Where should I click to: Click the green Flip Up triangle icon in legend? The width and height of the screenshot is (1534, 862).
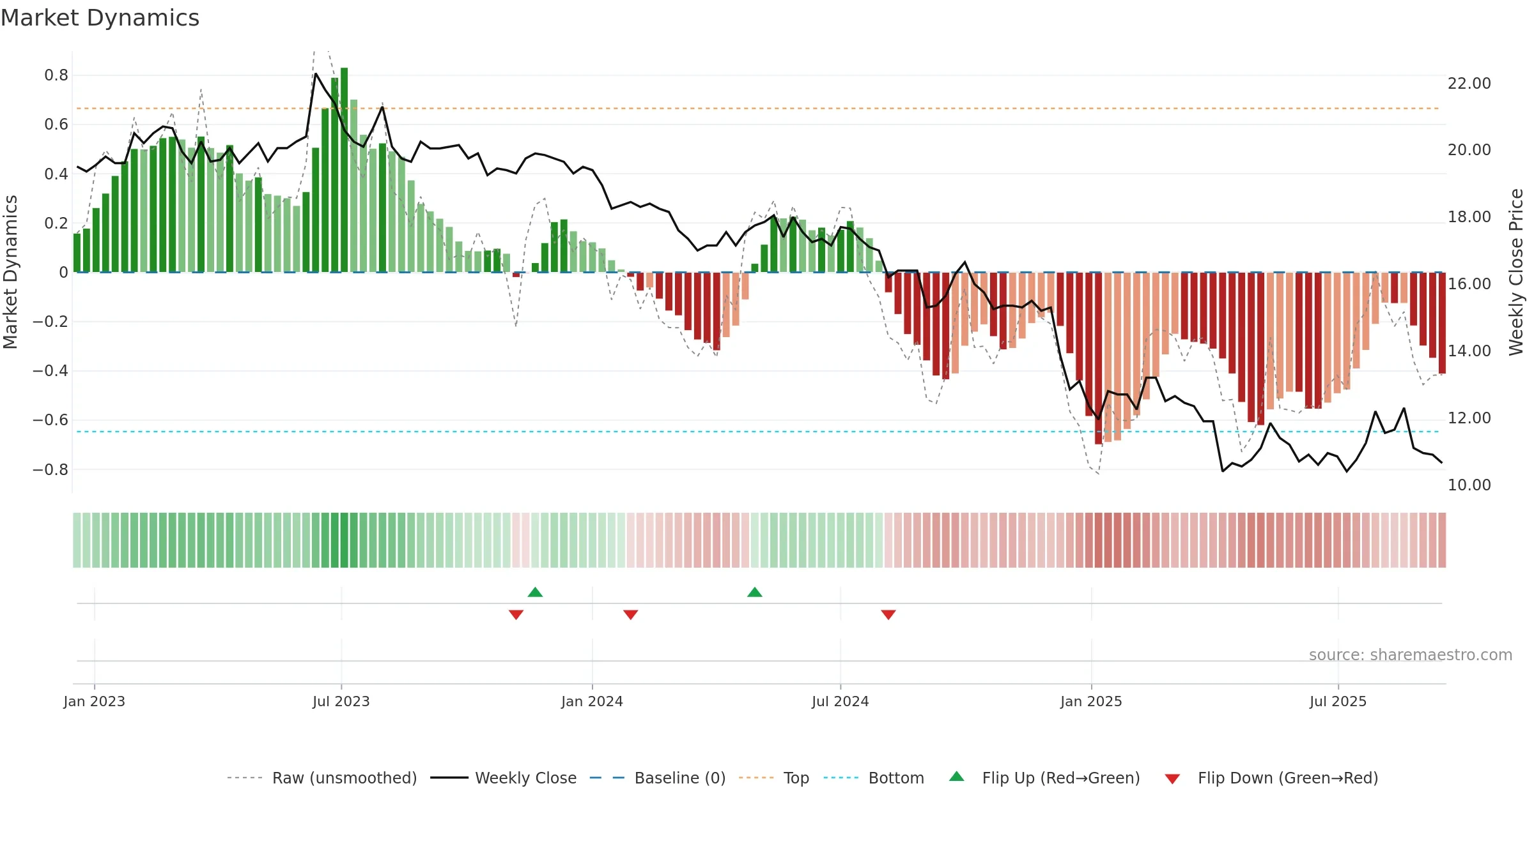point(957,776)
